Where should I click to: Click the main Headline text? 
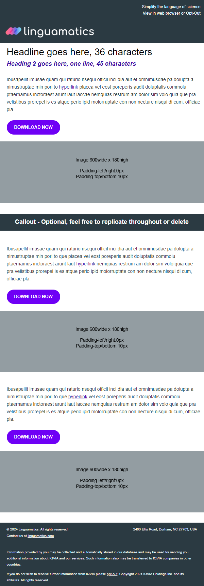tap(79, 52)
